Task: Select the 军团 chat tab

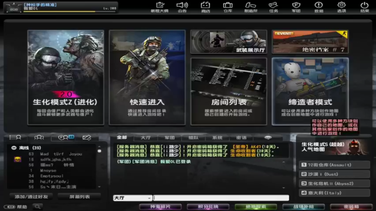Action: (x=170, y=137)
